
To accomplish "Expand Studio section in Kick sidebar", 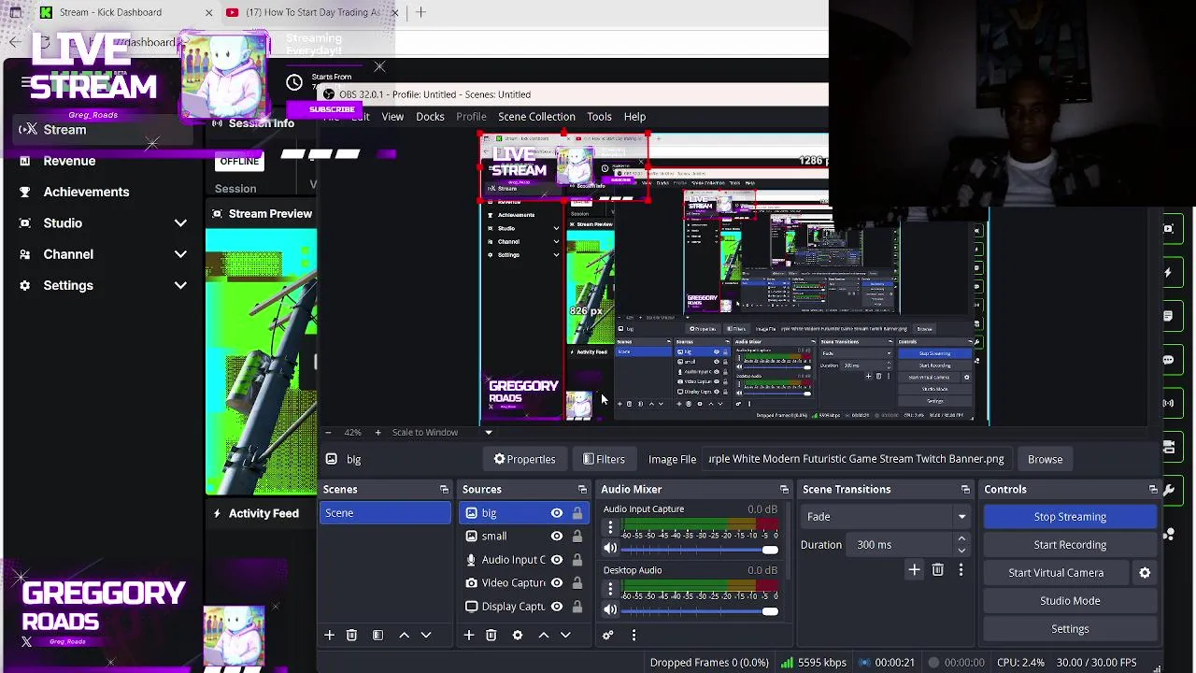I will (x=180, y=223).
